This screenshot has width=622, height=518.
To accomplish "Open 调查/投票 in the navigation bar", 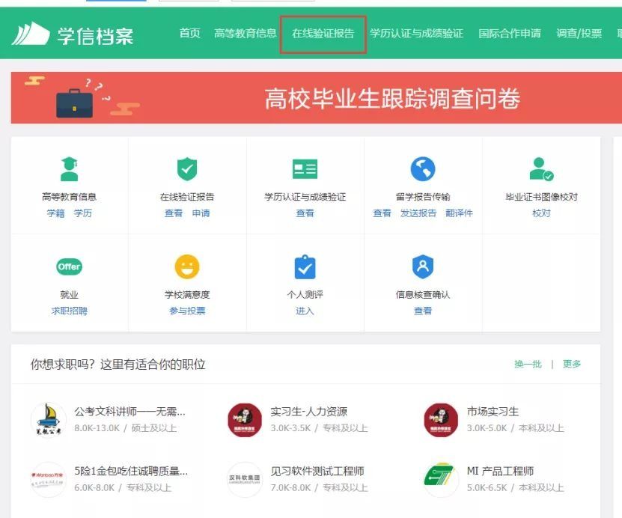I will [579, 34].
